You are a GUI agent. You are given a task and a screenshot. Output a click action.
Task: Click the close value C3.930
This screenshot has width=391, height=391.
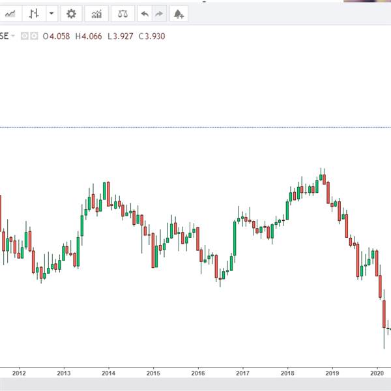click(152, 36)
